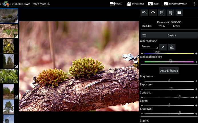Open the Whitebalance Presets dropdown

point(149,47)
